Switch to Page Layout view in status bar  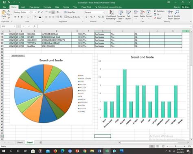(x=158, y=146)
